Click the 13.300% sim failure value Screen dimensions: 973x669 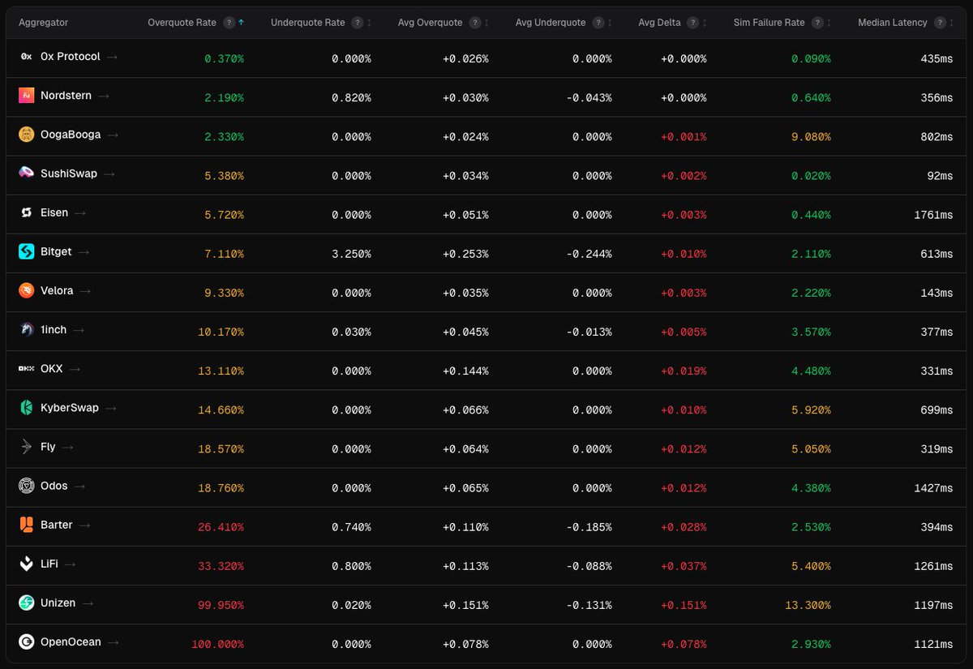point(808,606)
